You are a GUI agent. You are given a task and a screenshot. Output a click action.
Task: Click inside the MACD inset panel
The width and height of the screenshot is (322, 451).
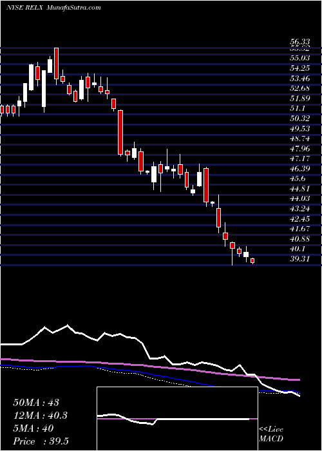point(177,419)
